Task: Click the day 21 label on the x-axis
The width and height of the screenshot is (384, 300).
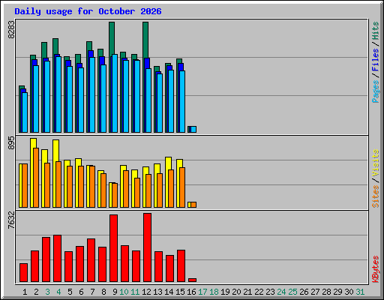Action: [x=247, y=292]
